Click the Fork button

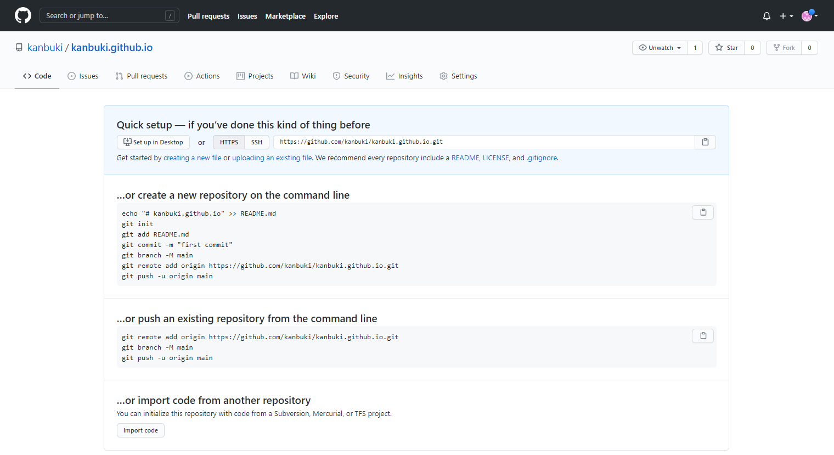(x=784, y=48)
